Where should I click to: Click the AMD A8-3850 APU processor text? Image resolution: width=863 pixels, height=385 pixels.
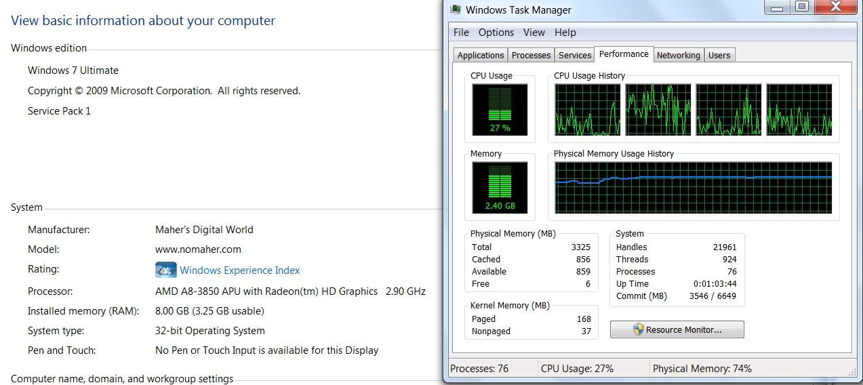290,291
